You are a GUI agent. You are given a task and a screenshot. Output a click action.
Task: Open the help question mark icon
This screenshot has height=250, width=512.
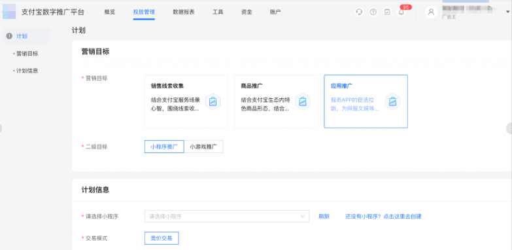click(x=373, y=12)
